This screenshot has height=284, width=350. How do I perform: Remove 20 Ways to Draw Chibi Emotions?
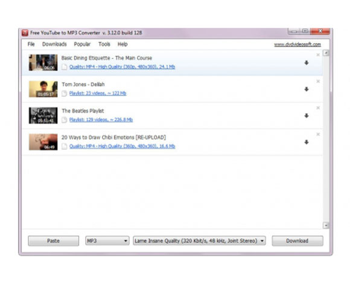[x=318, y=134]
